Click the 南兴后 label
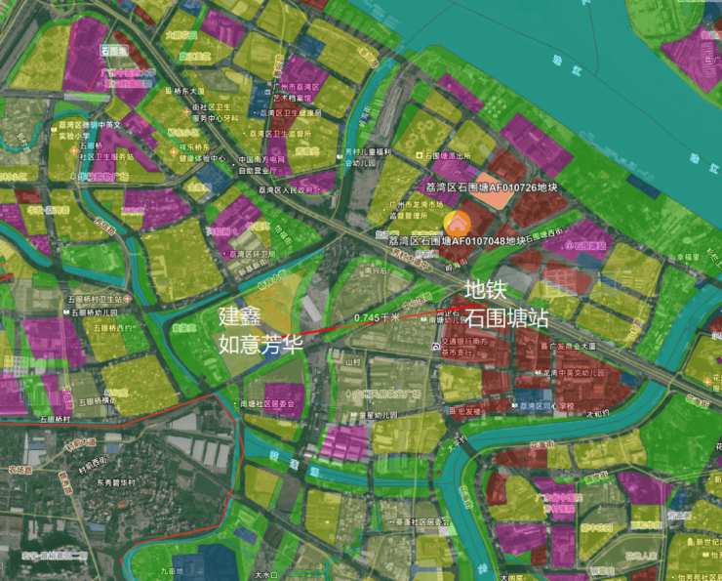 [x=376, y=270]
